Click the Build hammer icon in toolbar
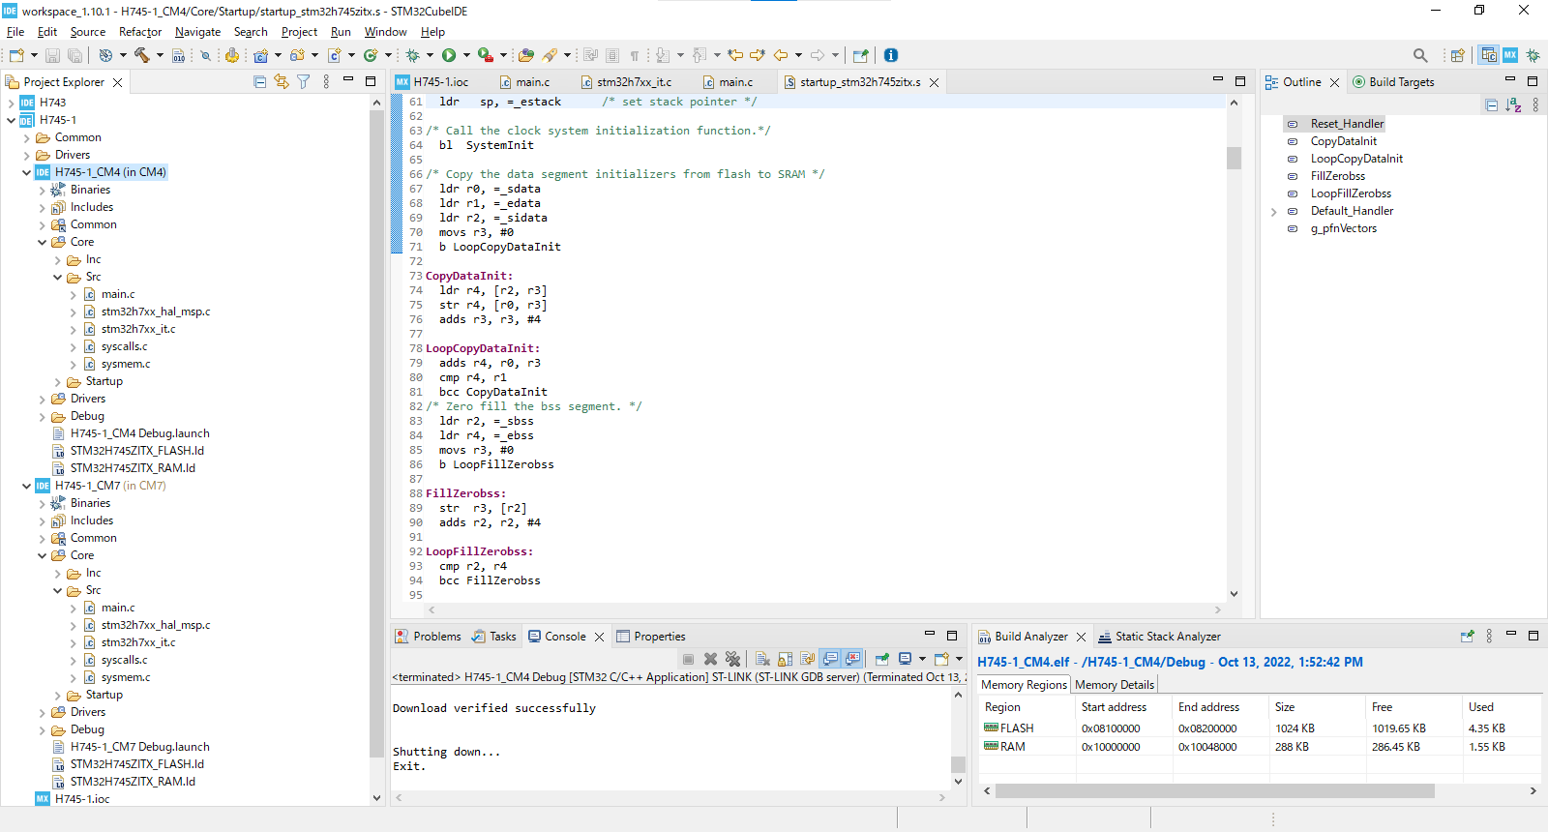 tap(141, 55)
